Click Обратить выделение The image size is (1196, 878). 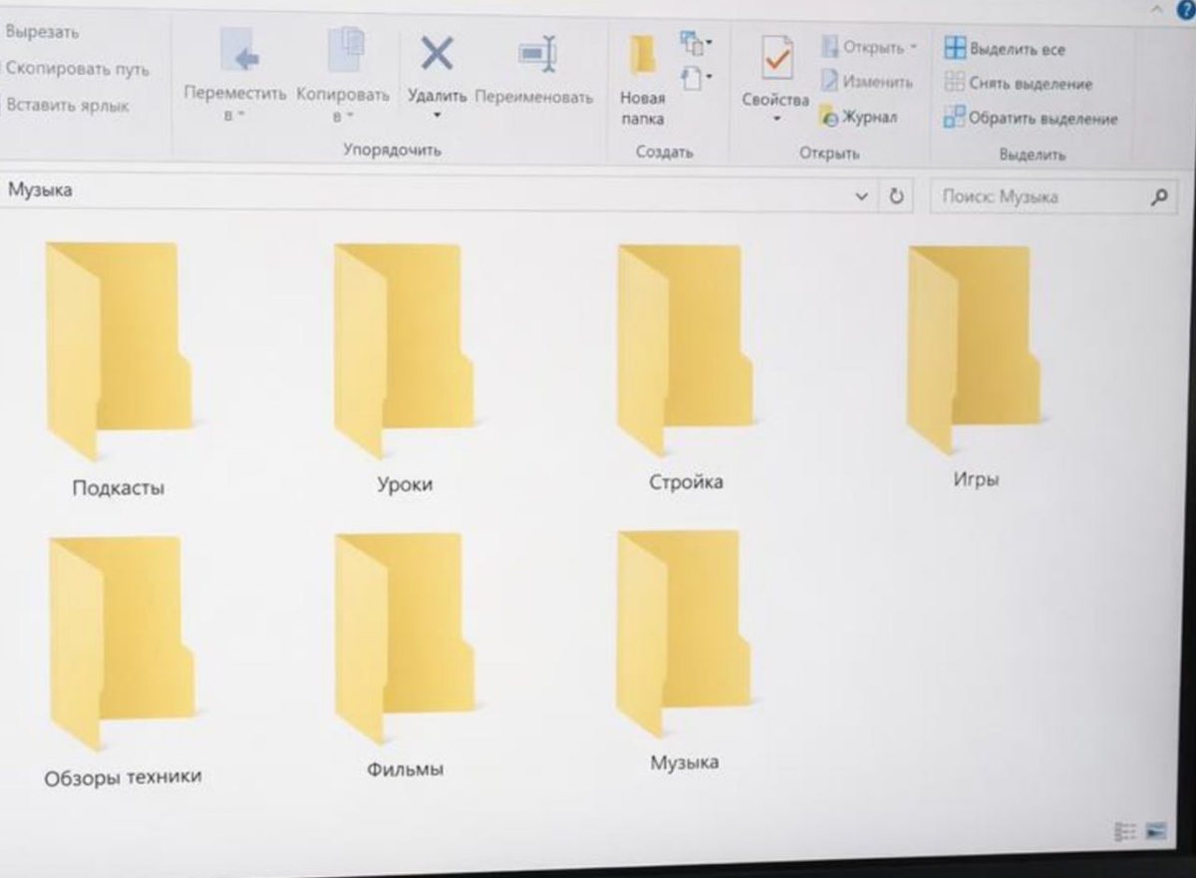point(1031,119)
